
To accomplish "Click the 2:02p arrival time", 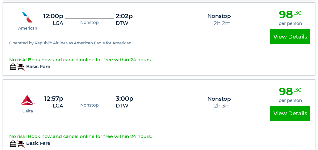I will [124, 16].
